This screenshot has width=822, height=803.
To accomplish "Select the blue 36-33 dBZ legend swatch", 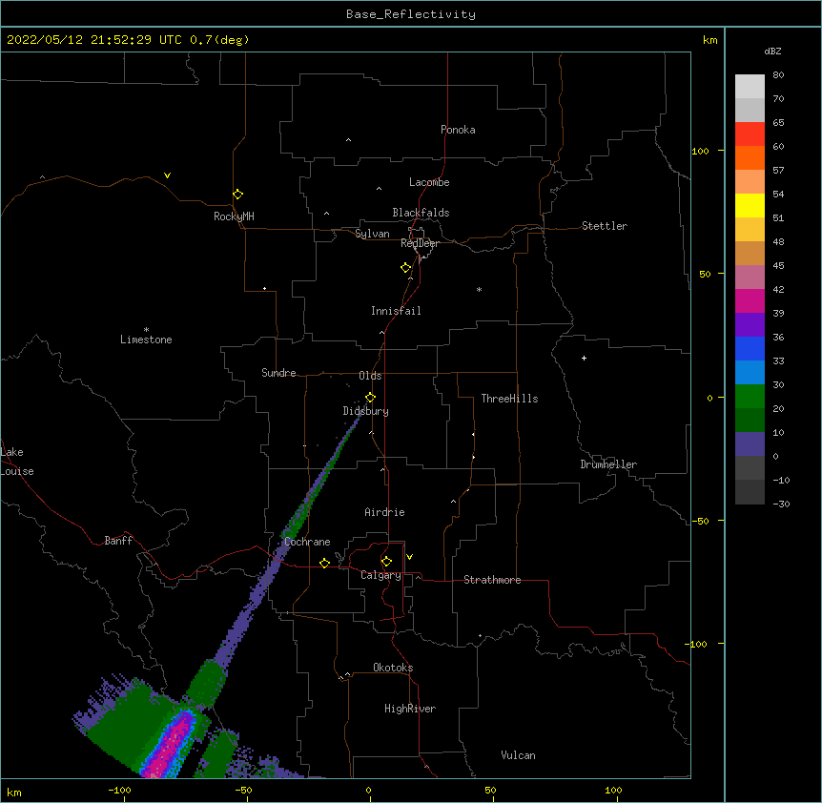I will [x=750, y=348].
